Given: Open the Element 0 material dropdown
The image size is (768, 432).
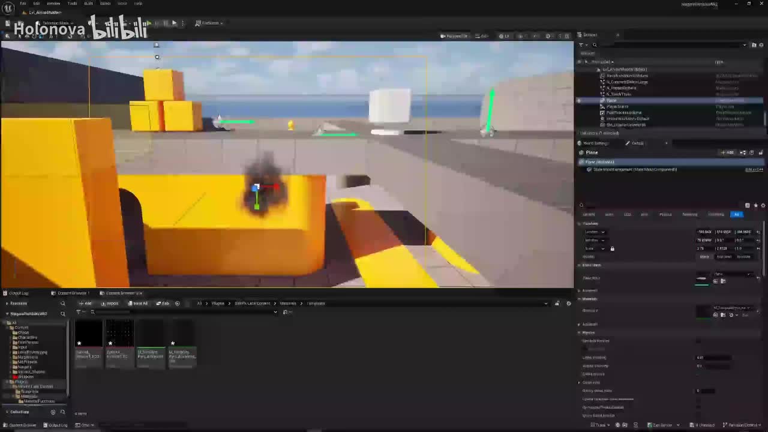Looking at the screenshot, I should tap(733, 308).
